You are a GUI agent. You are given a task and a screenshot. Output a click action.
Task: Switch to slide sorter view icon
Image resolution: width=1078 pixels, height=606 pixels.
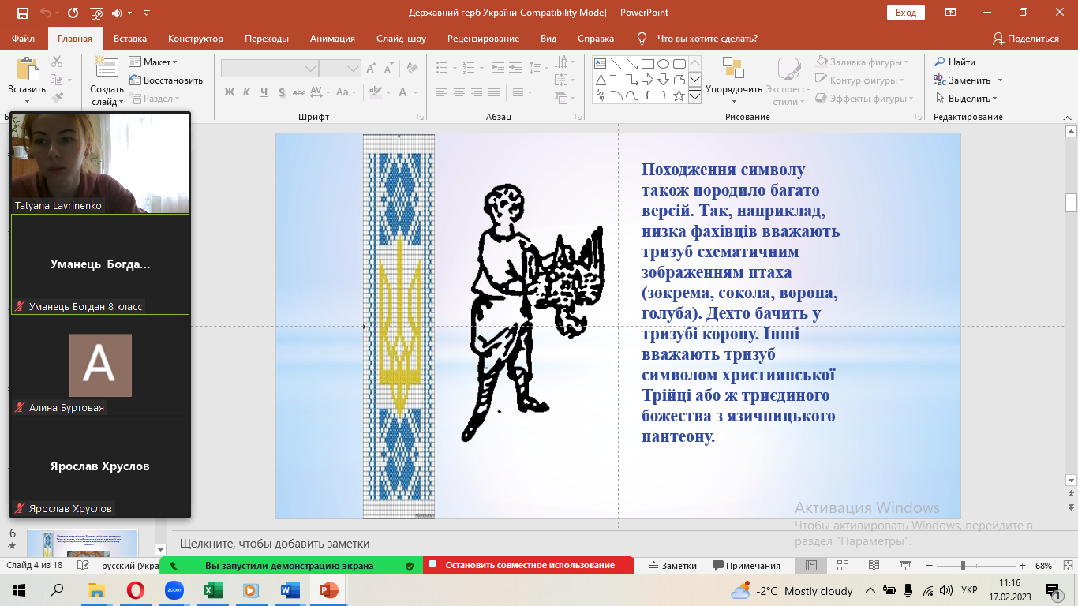pyautogui.click(x=842, y=566)
